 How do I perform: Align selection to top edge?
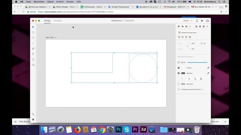(179, 27)
